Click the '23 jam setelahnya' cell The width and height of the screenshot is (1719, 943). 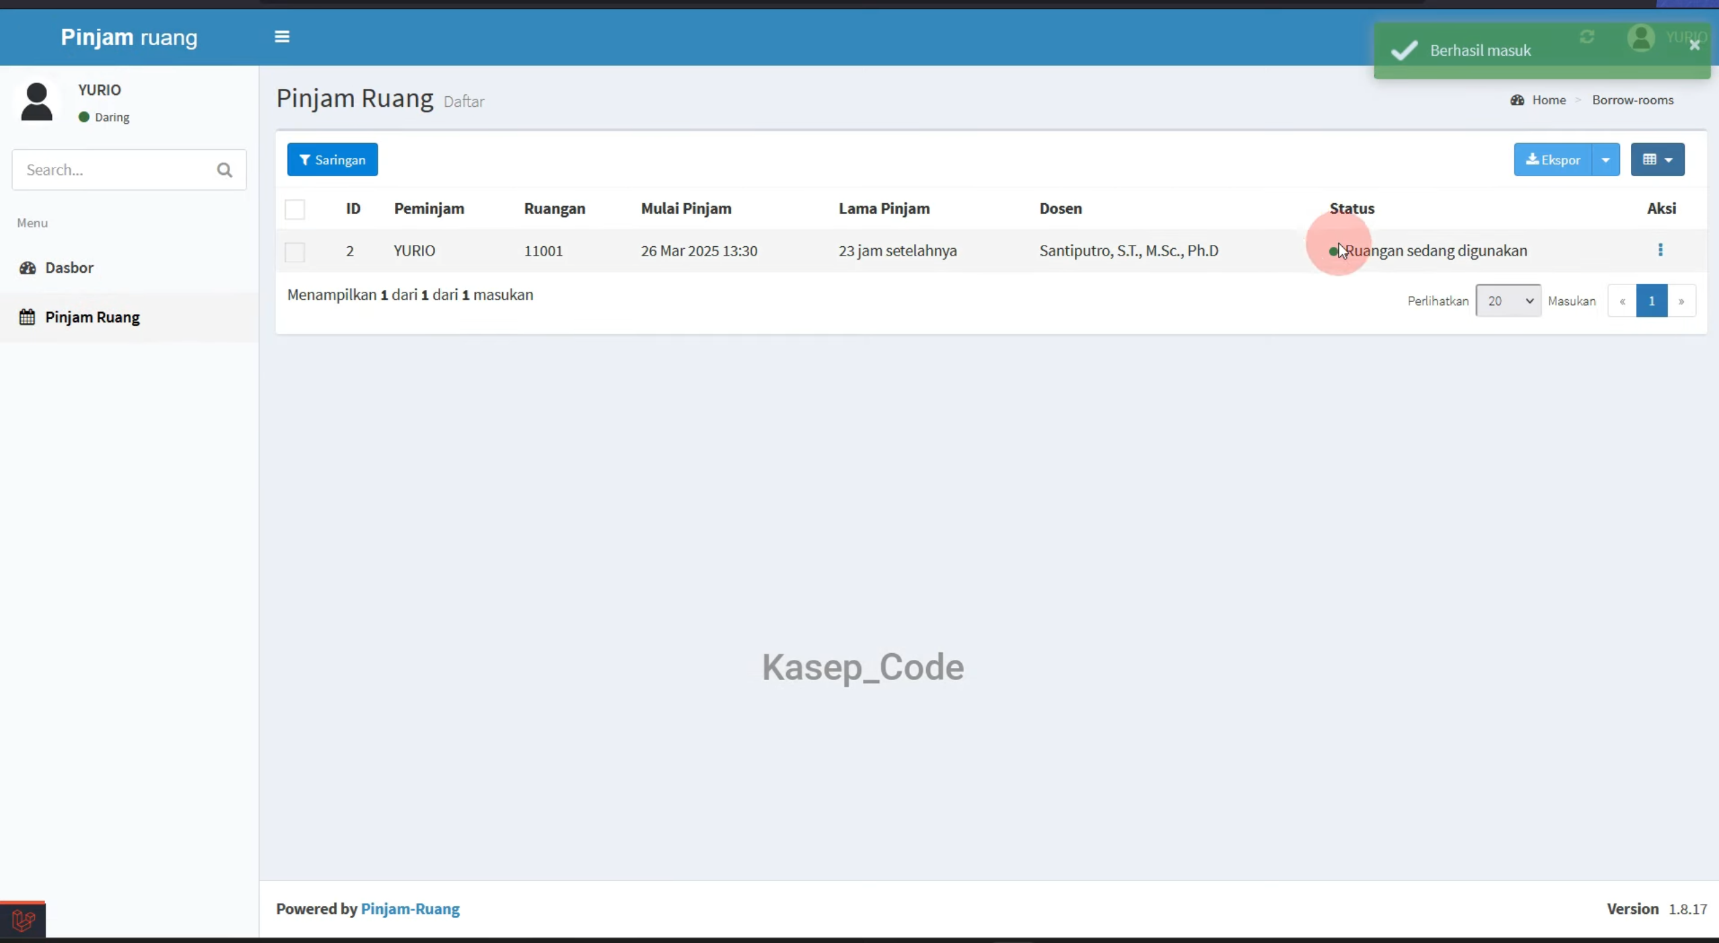898,251
